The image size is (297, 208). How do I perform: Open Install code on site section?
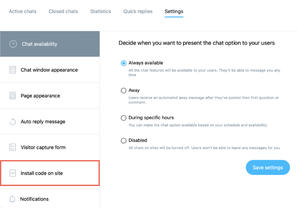(50, 173)
